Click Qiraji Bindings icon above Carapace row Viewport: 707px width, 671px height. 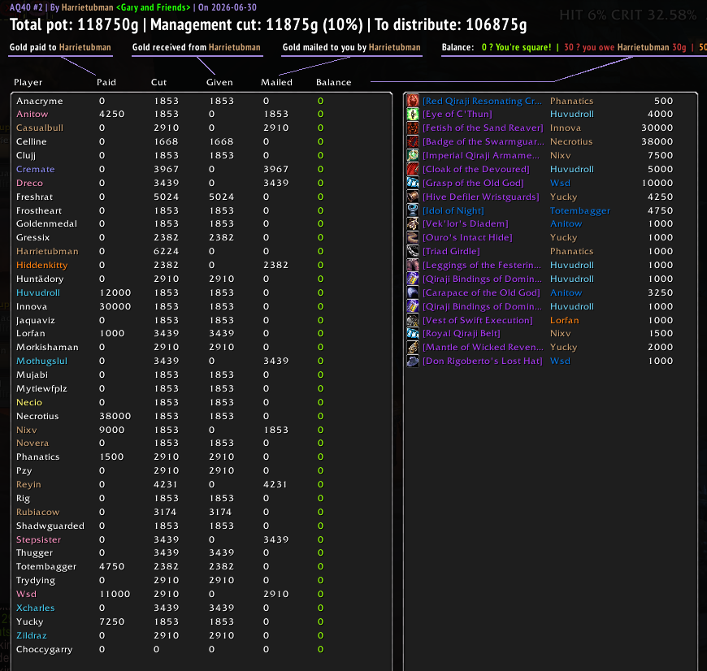tap(413, 279)
